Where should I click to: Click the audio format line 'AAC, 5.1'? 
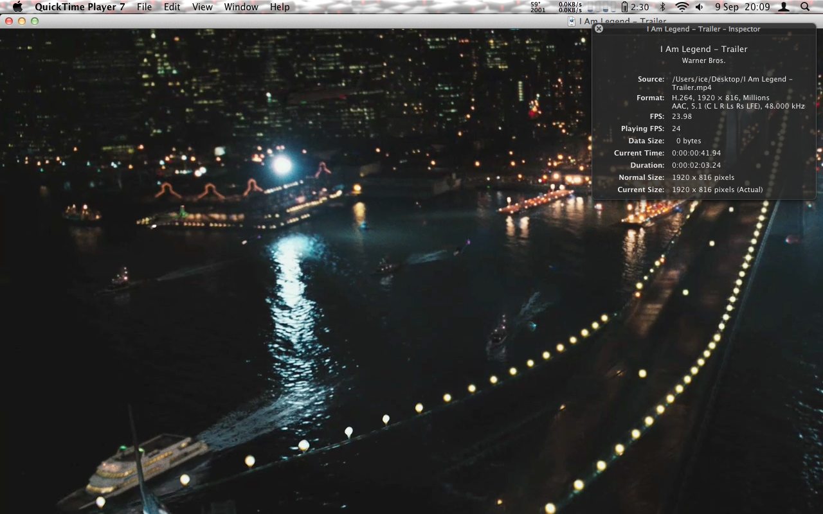(738, 106)
